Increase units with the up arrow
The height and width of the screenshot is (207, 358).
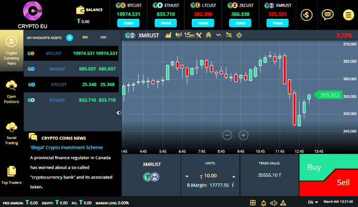(233, 175)
